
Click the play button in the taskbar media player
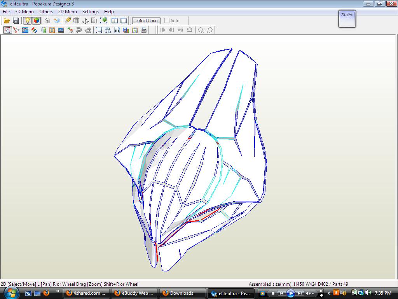[x=291, y=293]
